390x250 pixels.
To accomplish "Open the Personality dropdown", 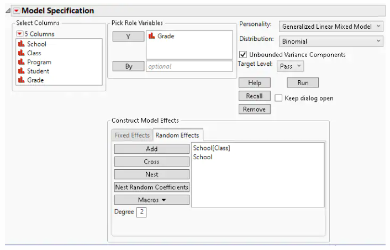I will 330,26.
